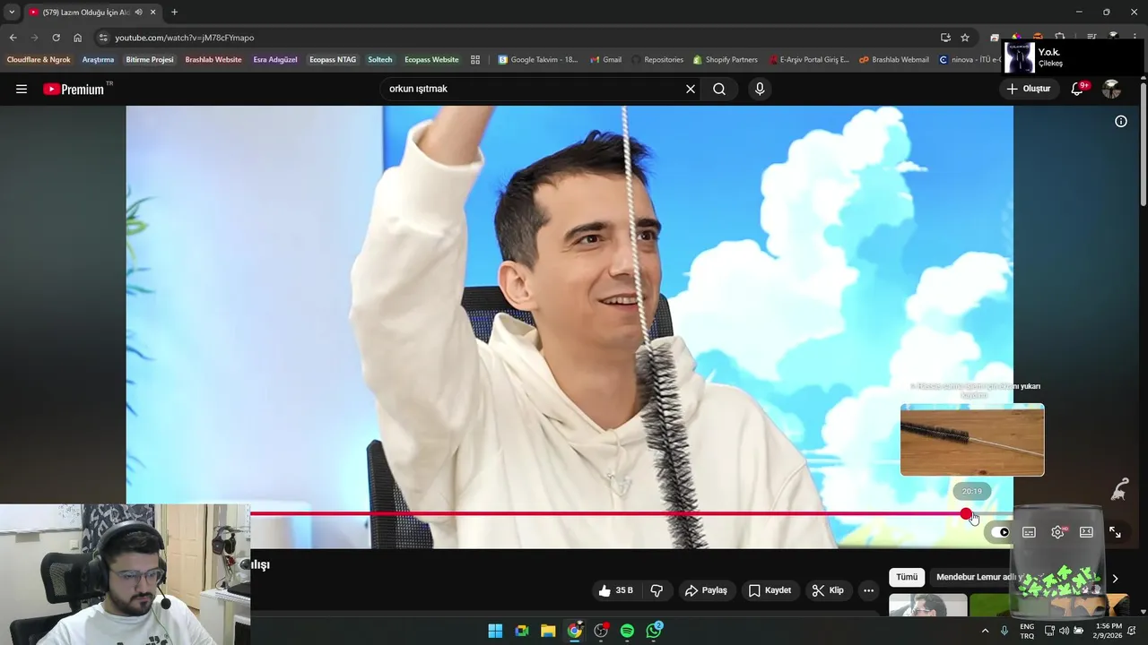Open the Brashlab Website bookmark folder
This screenshot has height=645, width=1148.
point(213,60)
